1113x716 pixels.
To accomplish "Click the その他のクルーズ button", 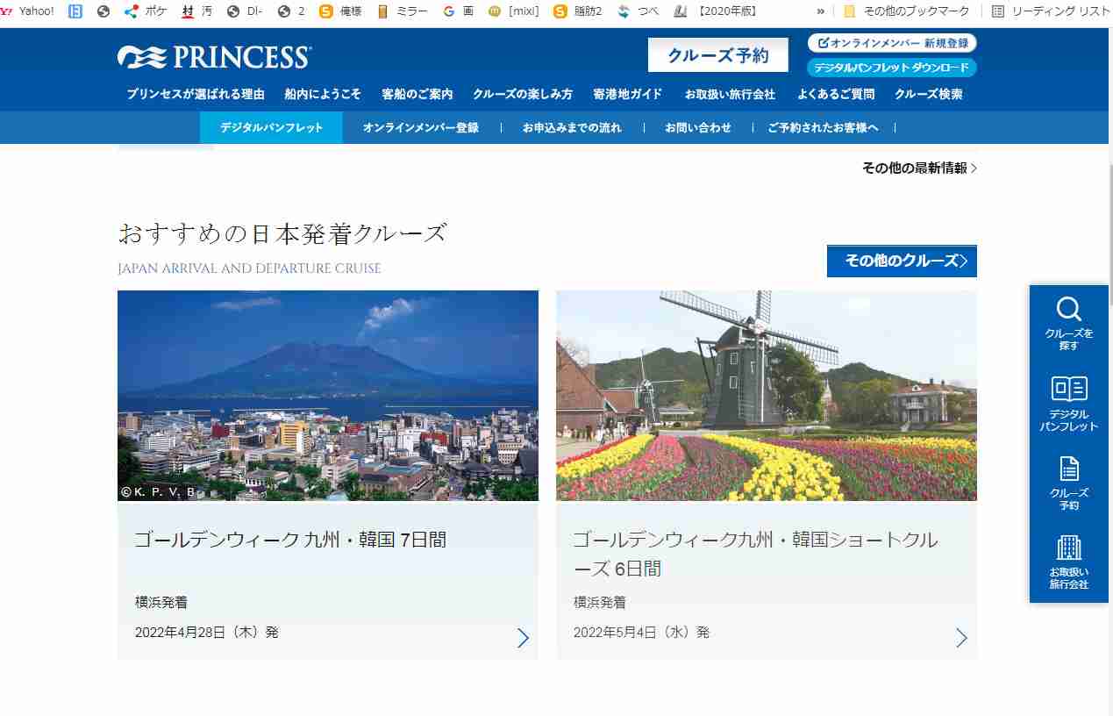I will click(x=902, y=261).
